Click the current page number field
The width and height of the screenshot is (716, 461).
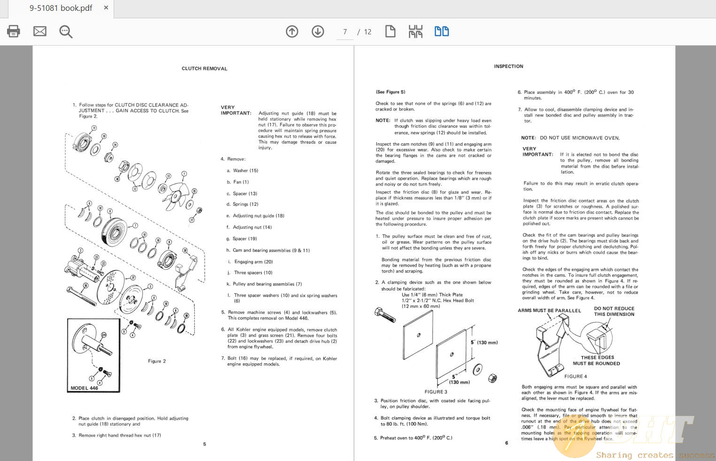[x=345, y=32]
